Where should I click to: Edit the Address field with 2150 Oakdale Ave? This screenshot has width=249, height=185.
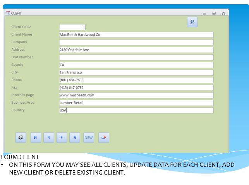coord(136,50)
